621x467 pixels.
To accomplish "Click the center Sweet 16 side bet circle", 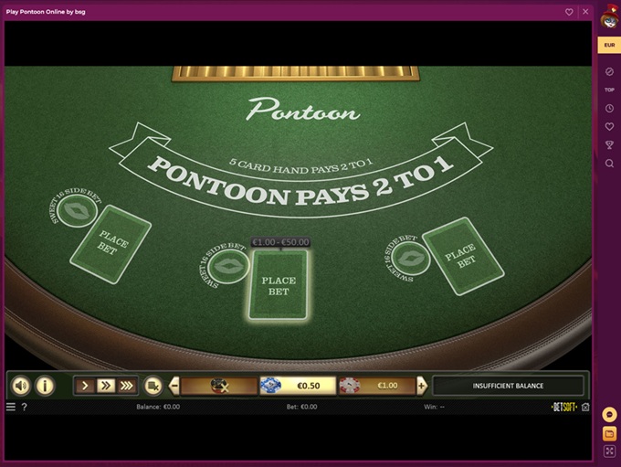I will coord(223,266).
